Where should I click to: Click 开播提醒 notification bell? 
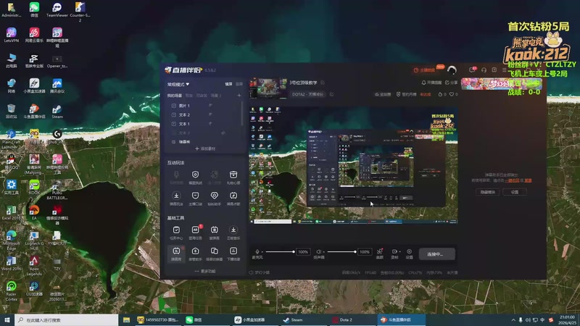[x=431, y=83]
